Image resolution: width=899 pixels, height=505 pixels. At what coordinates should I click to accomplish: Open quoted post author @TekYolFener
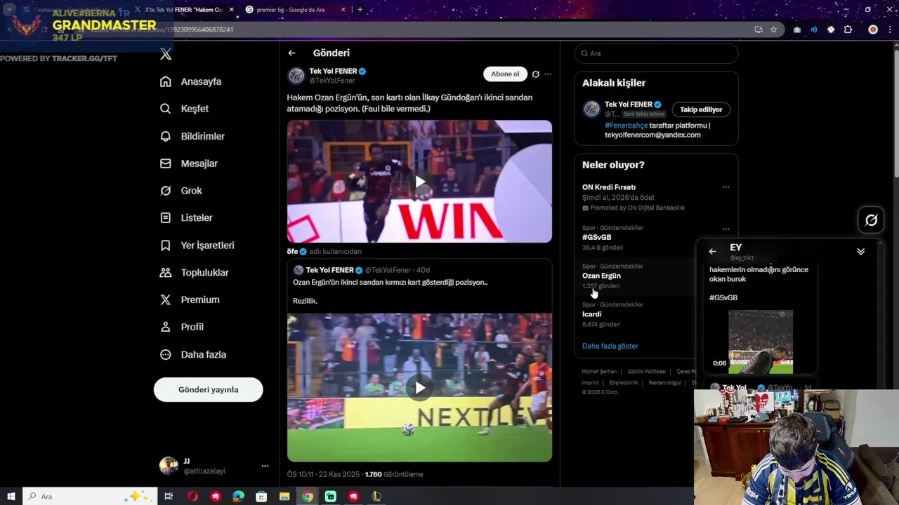[388, 270]
